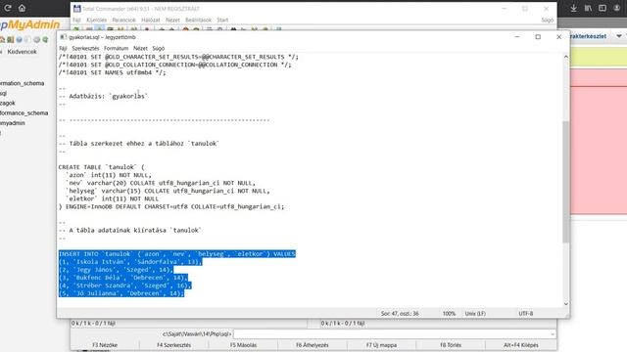627x352 pixels.
Task: Click the phpMyAdmin logo
Action: [29, 24]
